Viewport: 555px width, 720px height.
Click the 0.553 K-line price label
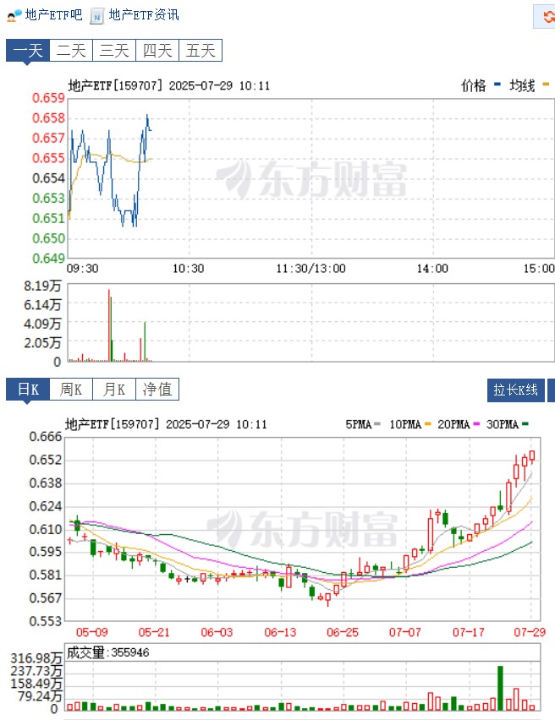46,621
